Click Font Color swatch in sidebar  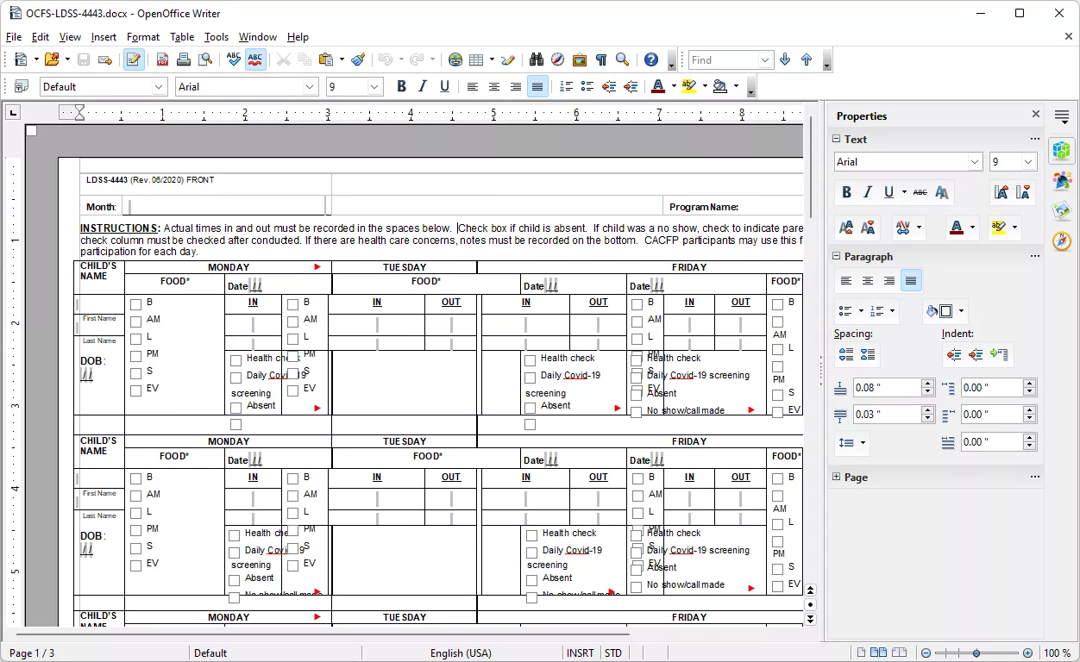pyautogui.click(x=957, y=228)
